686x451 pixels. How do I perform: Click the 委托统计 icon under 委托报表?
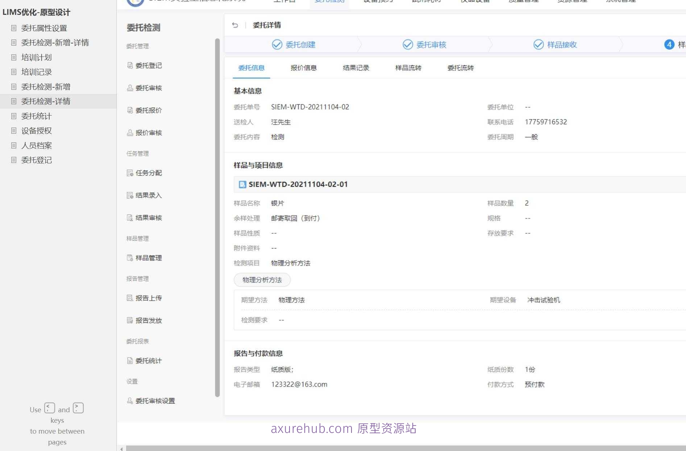pyautogui.click(x=130, y=360)
